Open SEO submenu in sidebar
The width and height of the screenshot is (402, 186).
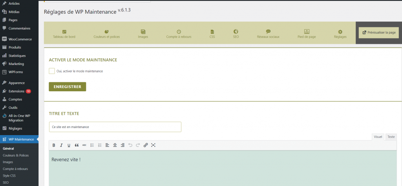click(5, 182)
